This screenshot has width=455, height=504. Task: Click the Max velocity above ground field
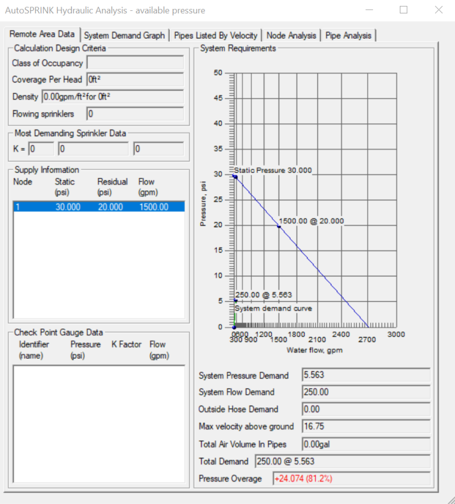(x=366, y=426)
